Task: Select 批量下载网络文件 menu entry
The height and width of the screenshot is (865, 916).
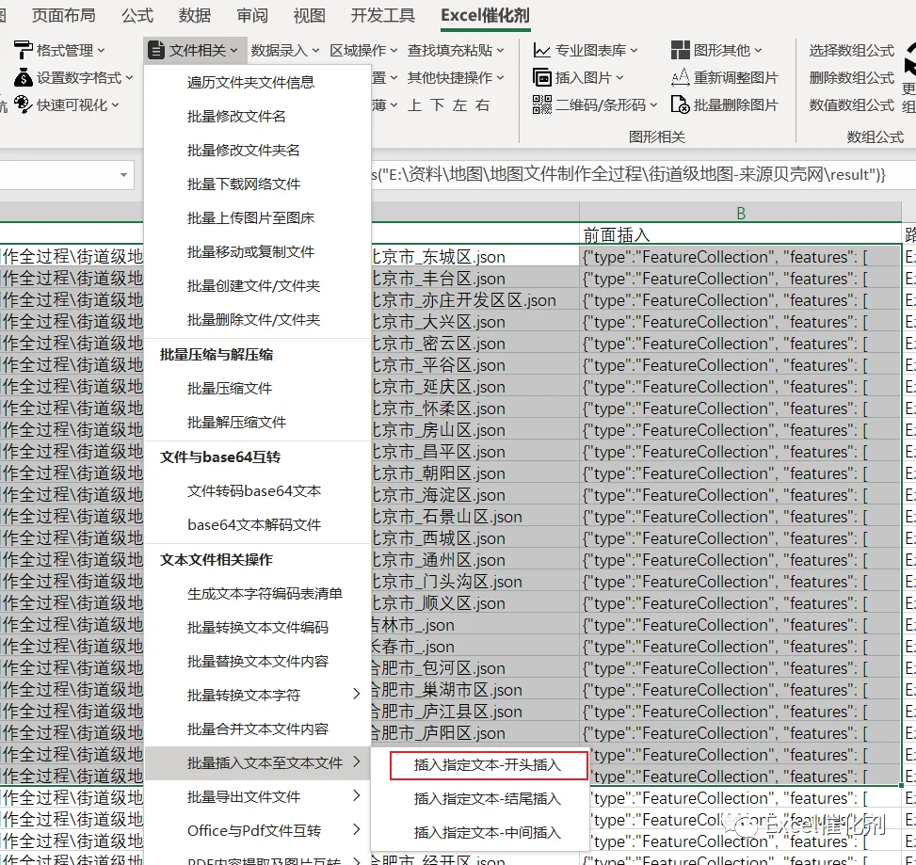Action: coord(257,184)
